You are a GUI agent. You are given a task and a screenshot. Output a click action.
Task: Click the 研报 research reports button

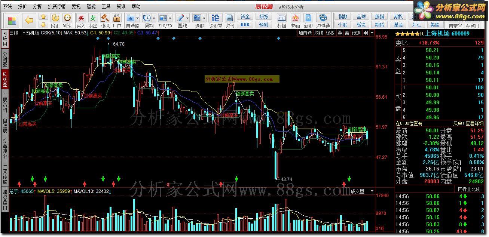[264, 17]
